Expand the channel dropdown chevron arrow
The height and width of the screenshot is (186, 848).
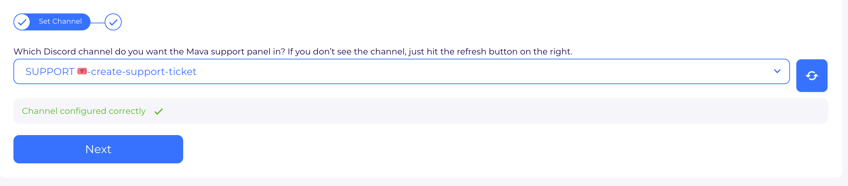[777, 71]
